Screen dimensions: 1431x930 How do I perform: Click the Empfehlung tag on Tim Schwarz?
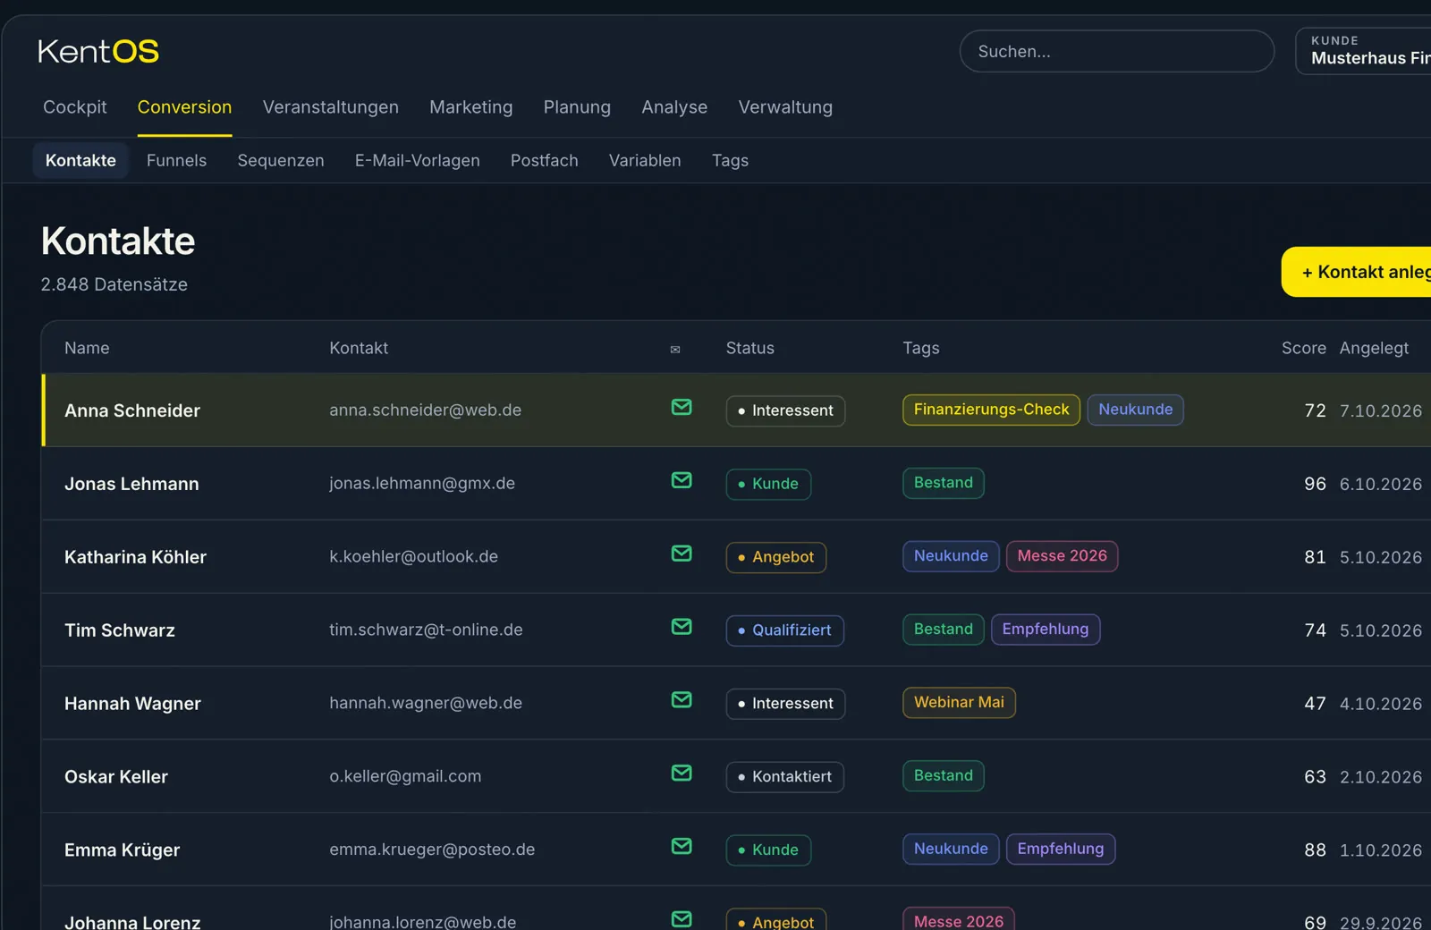coord(1046,630)
